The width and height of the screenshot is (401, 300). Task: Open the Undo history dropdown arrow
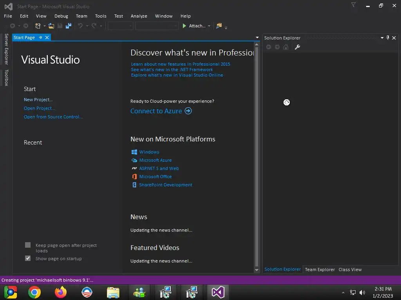87,26
